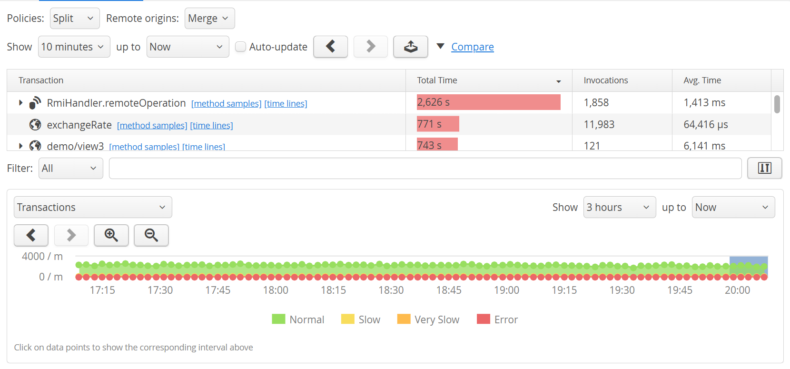Click the Normal legend label
The image size is (790, 369).
307,319
